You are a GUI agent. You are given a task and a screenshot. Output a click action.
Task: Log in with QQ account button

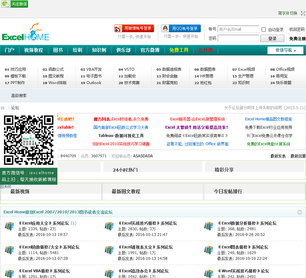click(x=181, y=28)
